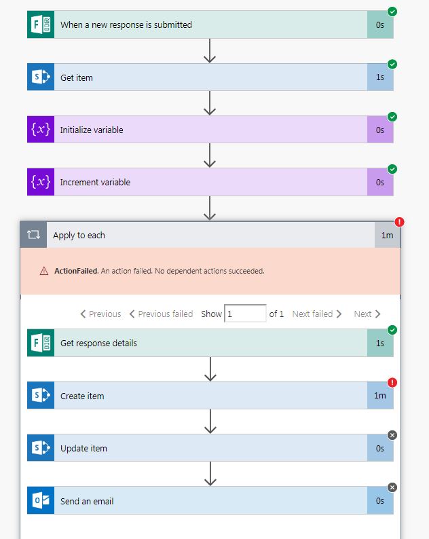Click the SharePoint icon on 'Get item' step
The image size is (429, 539).
[40, 77]
